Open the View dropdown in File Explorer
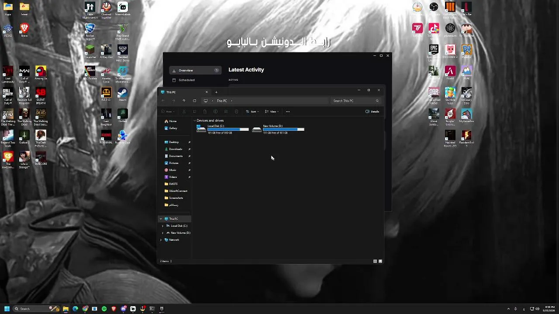Image resolution: width=559 pixels, height=314 pixels. [272, 112]
